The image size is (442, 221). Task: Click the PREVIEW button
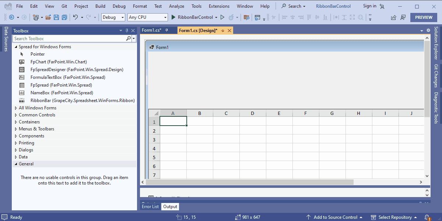point(423,17)
